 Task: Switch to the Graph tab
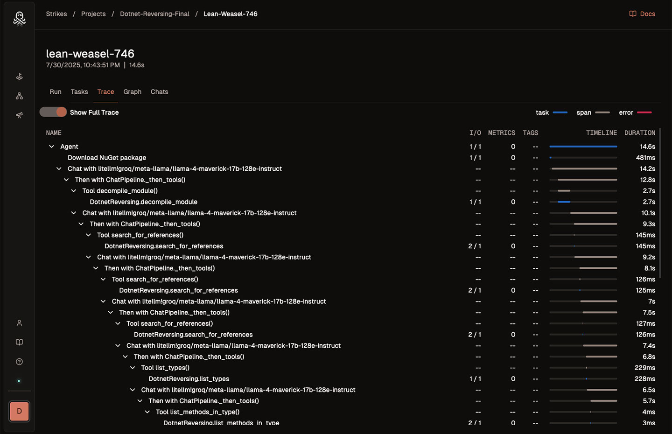[x=133, y=92]
